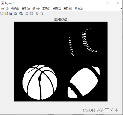
Task: Minimize the Figure 3 window
Action: point(99,3)
